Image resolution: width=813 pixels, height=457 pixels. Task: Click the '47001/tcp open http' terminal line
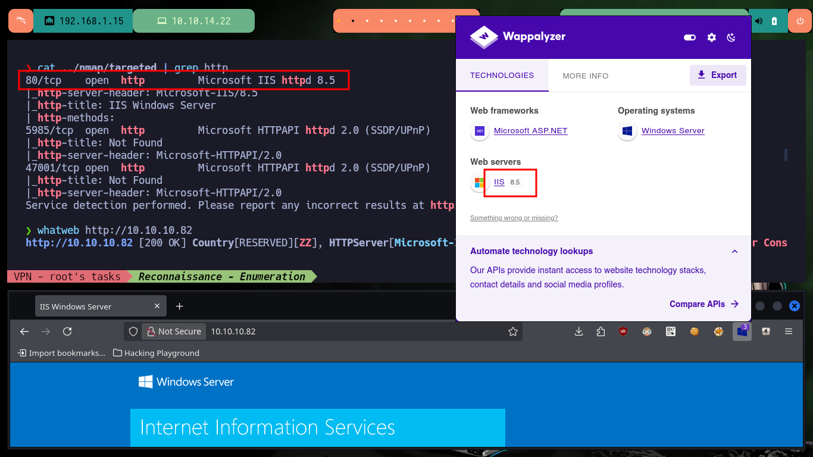228,168
